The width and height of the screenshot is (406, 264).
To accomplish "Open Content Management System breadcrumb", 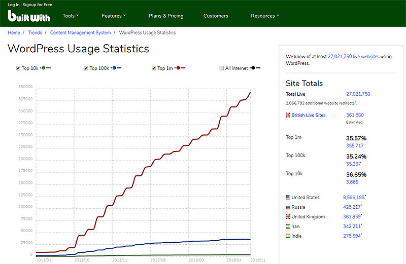I will (80, 32).
